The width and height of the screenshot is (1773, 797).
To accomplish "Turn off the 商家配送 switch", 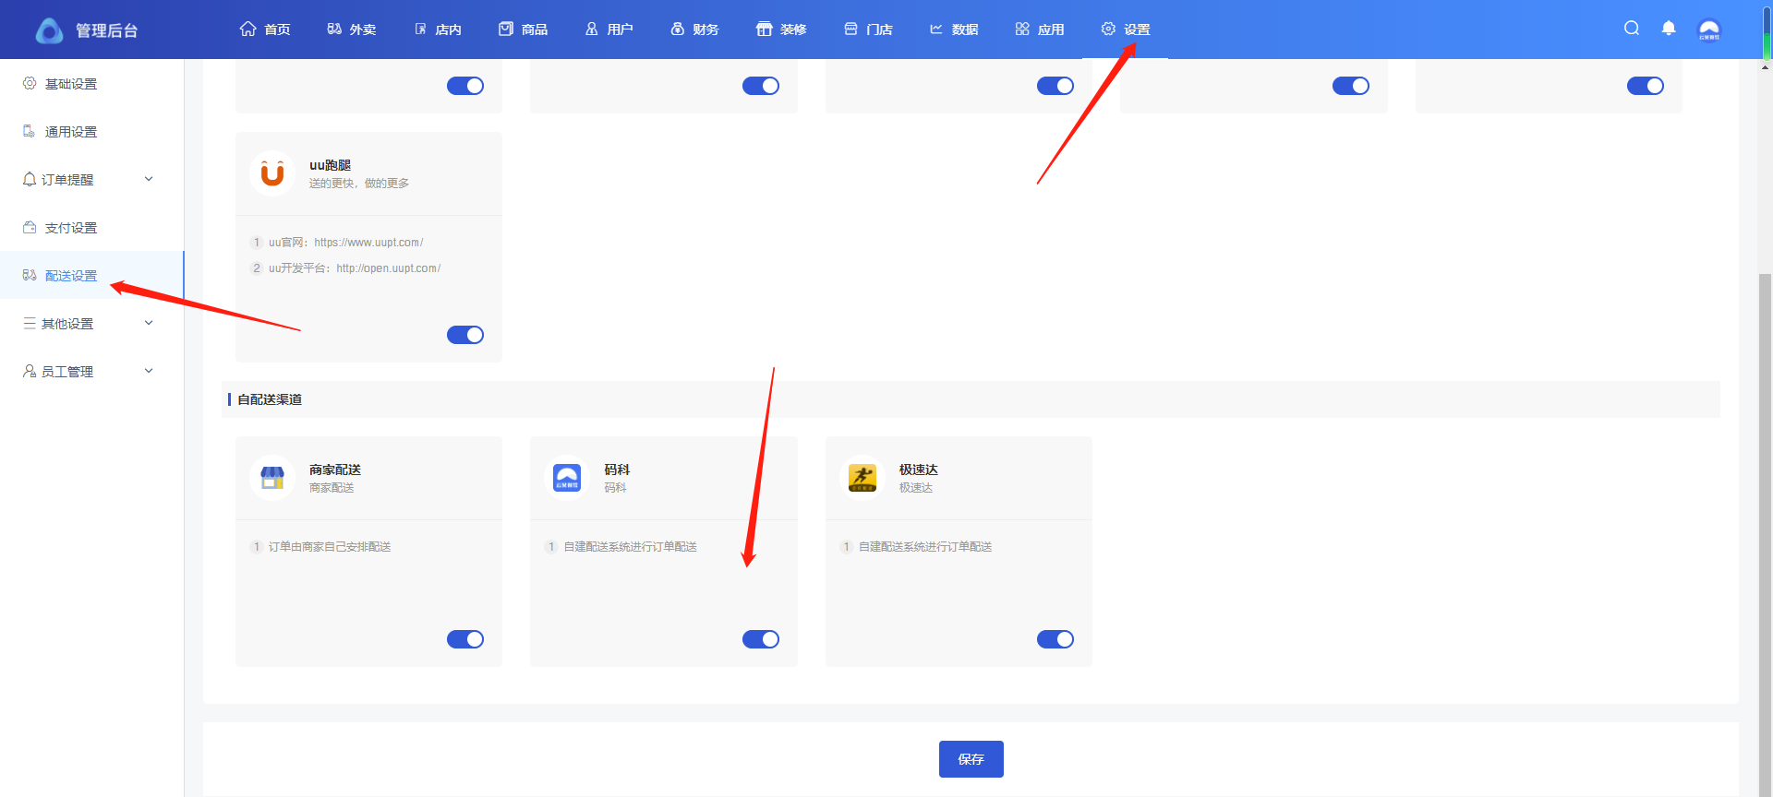I will 465,639.
